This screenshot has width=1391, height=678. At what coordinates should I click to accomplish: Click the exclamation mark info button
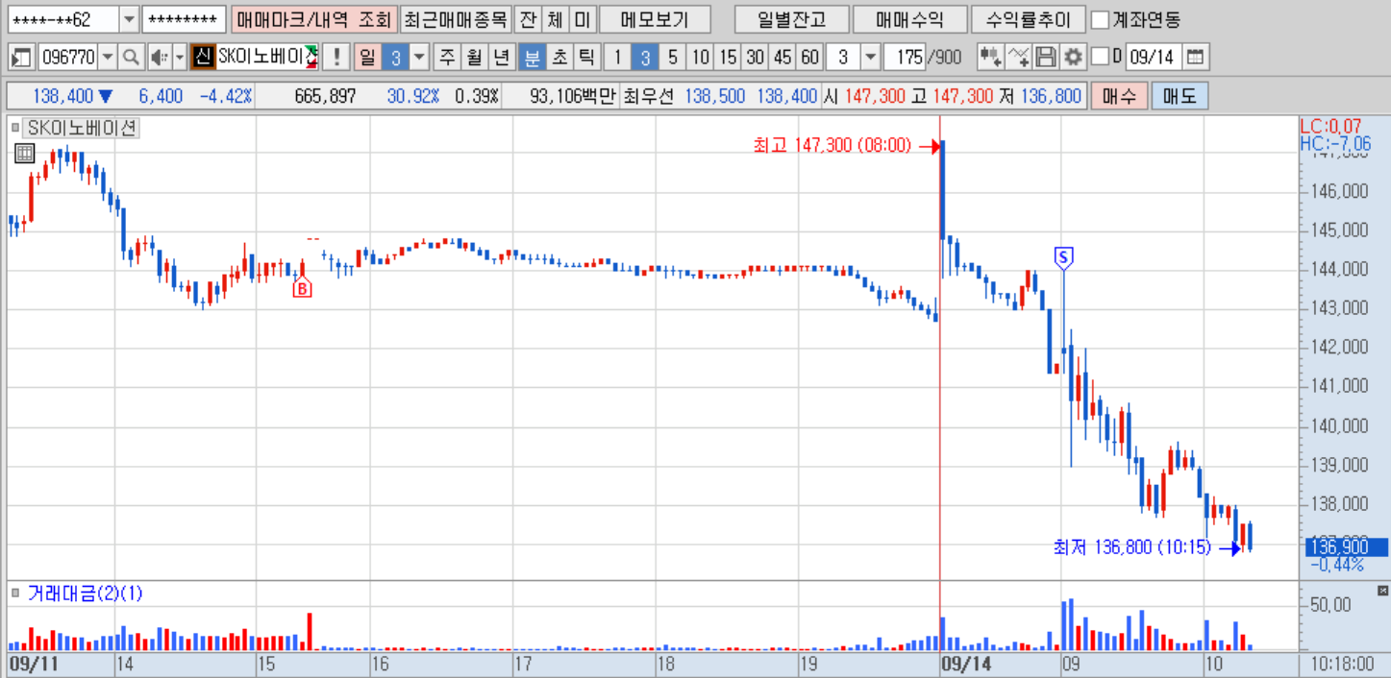click(335, 58)
